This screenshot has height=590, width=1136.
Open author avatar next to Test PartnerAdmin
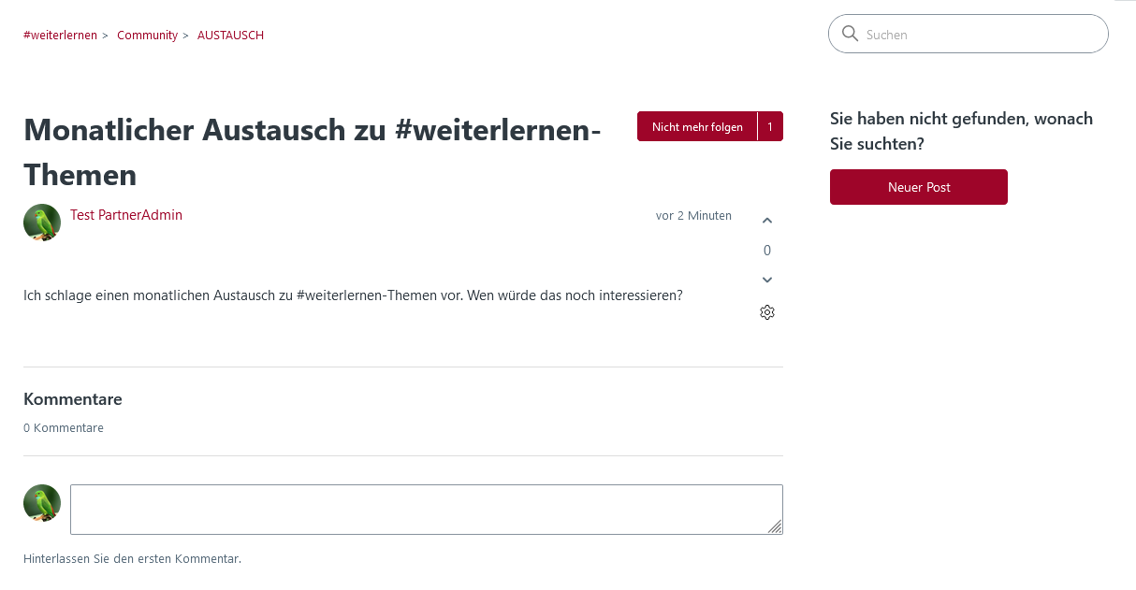coord(42,223)
